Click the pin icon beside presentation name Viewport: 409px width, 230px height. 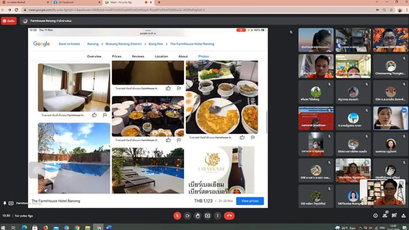pyautogui.click(x=5, y=203)
